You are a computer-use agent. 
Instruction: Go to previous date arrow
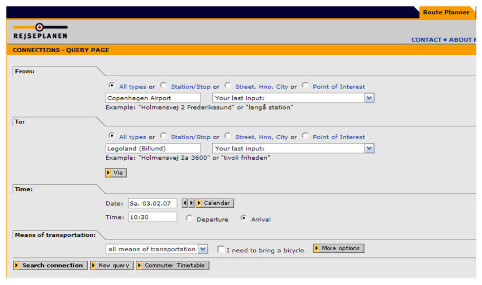pyautogui.click(x=185, y=203)
